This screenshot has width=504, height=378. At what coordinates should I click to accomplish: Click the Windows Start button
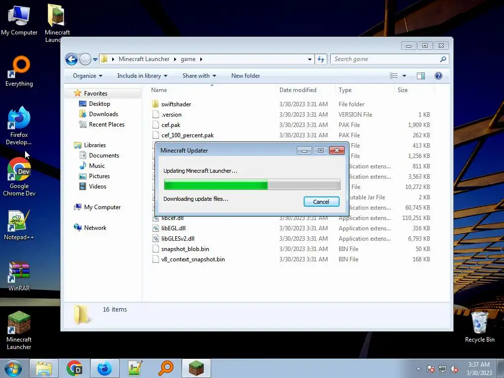[13, 368]
